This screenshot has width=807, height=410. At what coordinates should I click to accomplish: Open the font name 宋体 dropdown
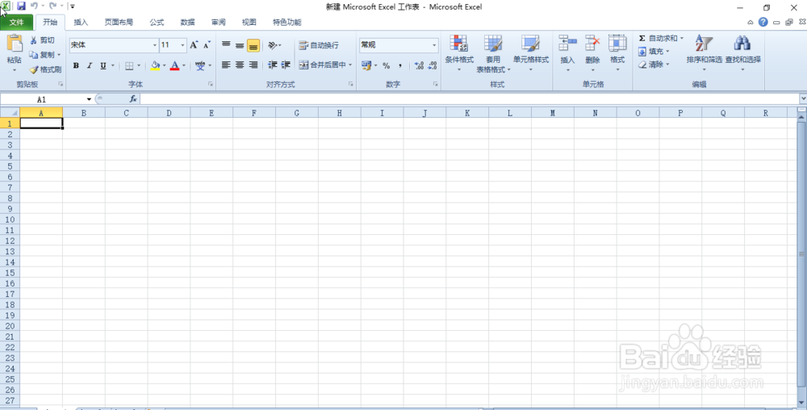pos(155,45)
